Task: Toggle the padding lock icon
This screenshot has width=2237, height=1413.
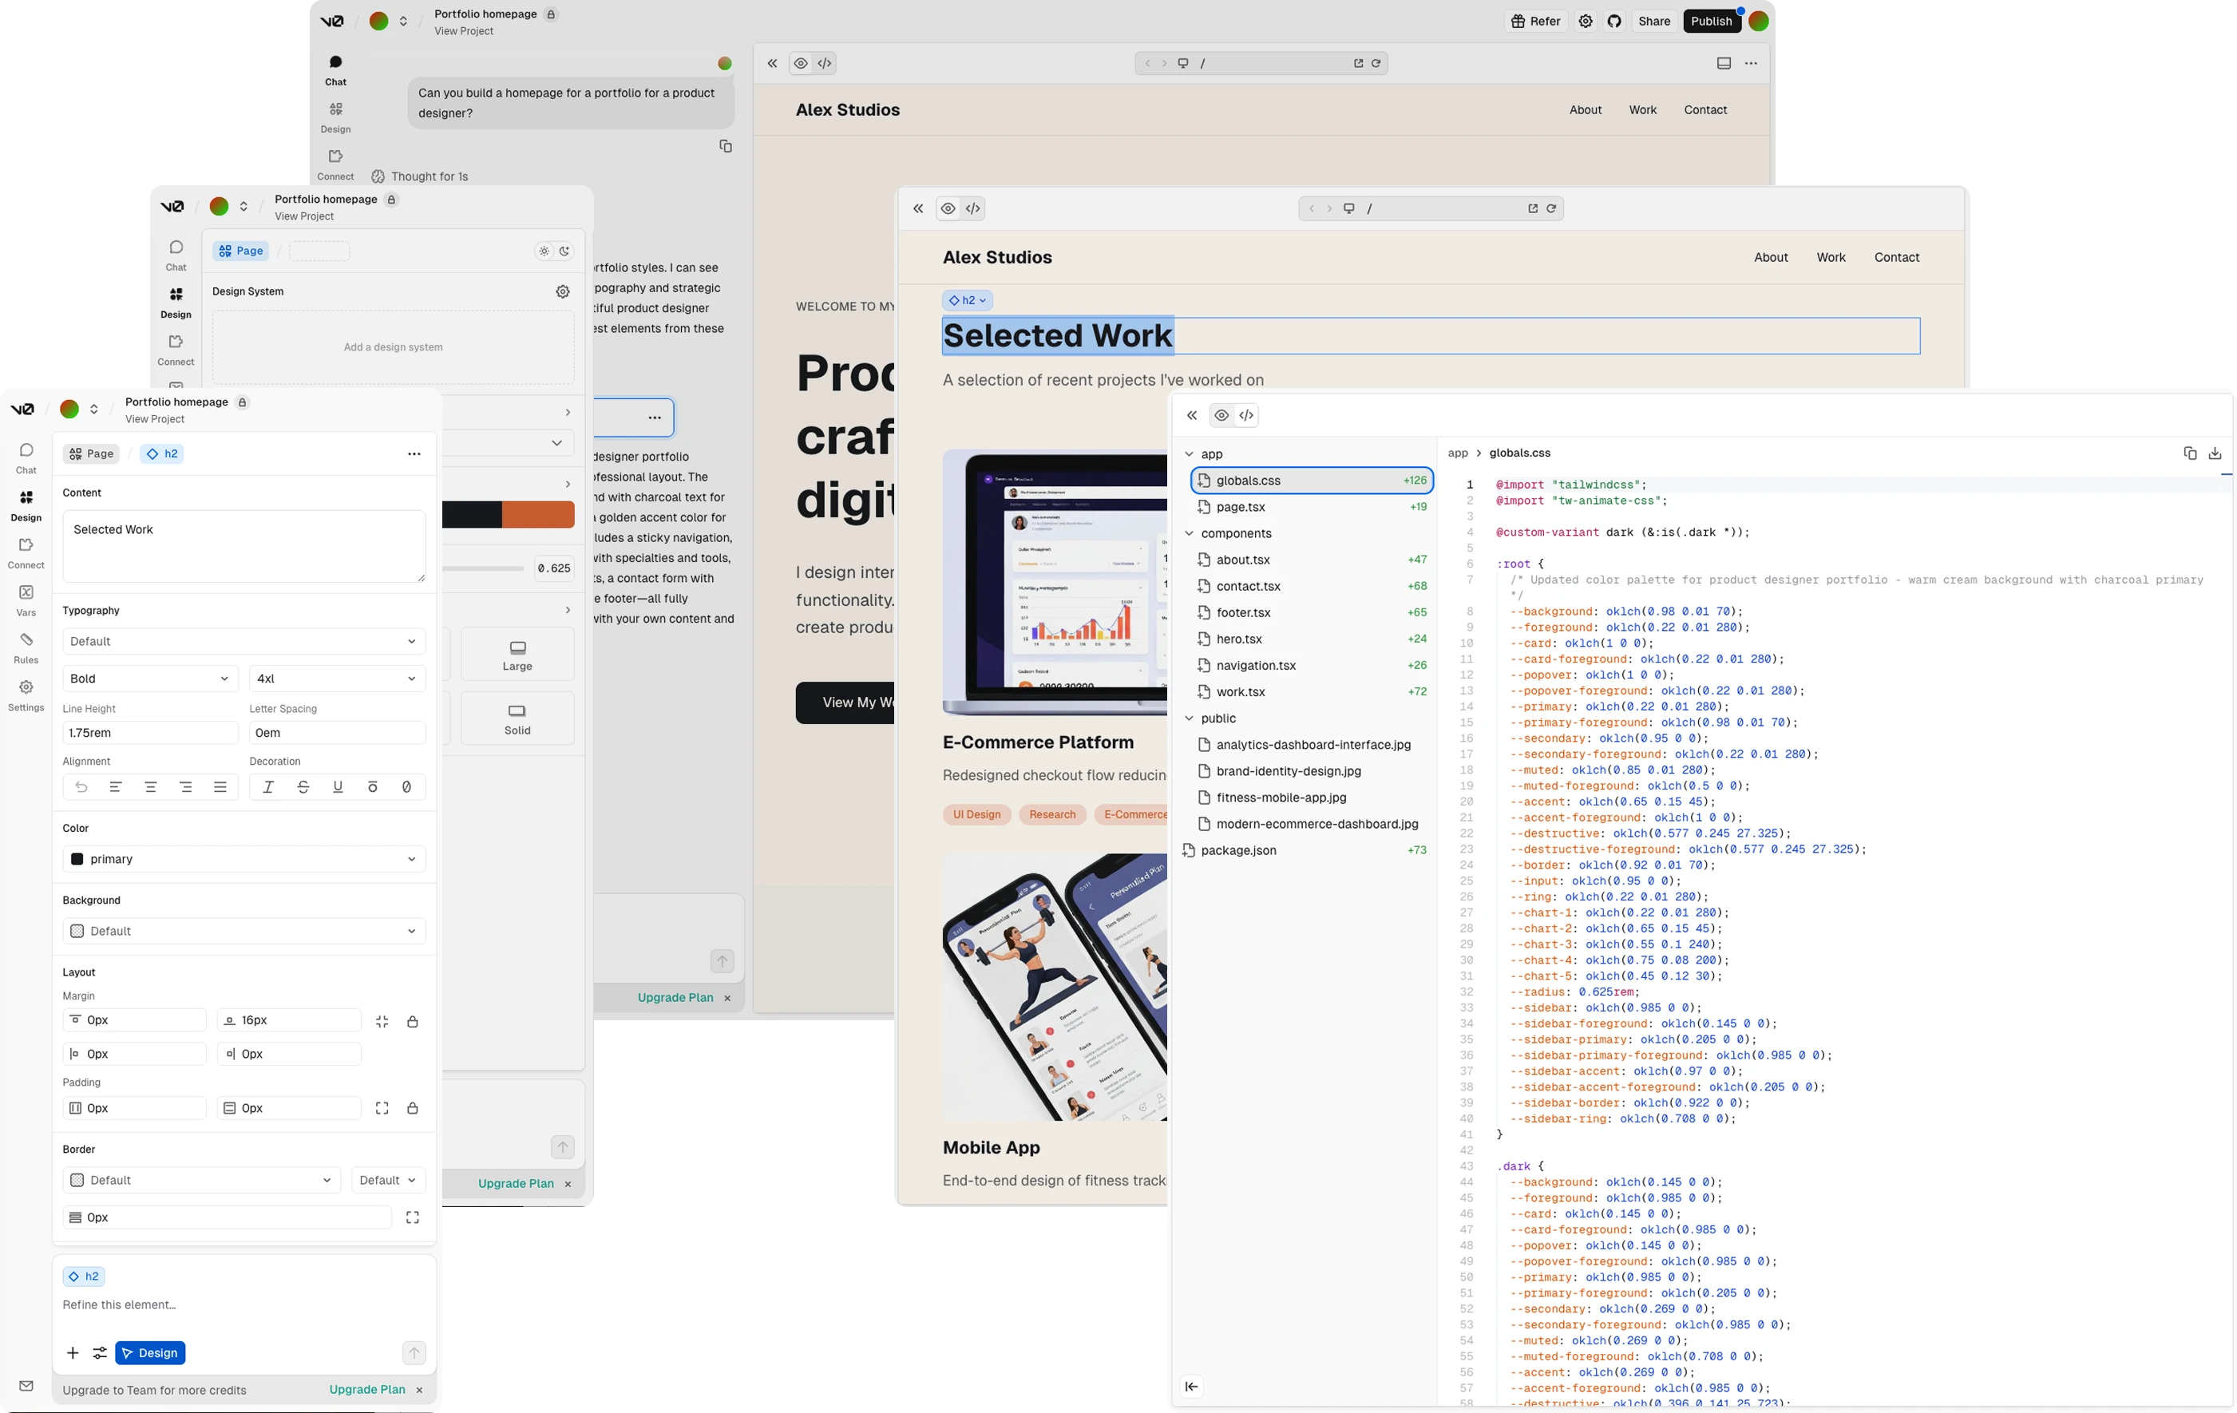Action: point(413,1108)
